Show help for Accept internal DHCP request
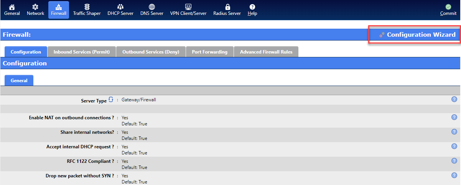Image resolution: width=461 pixels, height=185 pixels. [x=454, y=146]
